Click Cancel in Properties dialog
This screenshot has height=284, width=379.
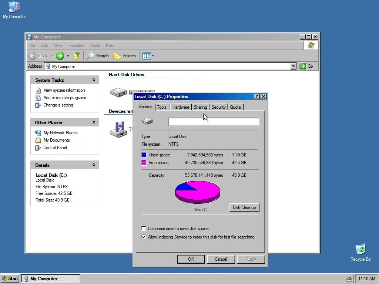click(x=221, y=259)
